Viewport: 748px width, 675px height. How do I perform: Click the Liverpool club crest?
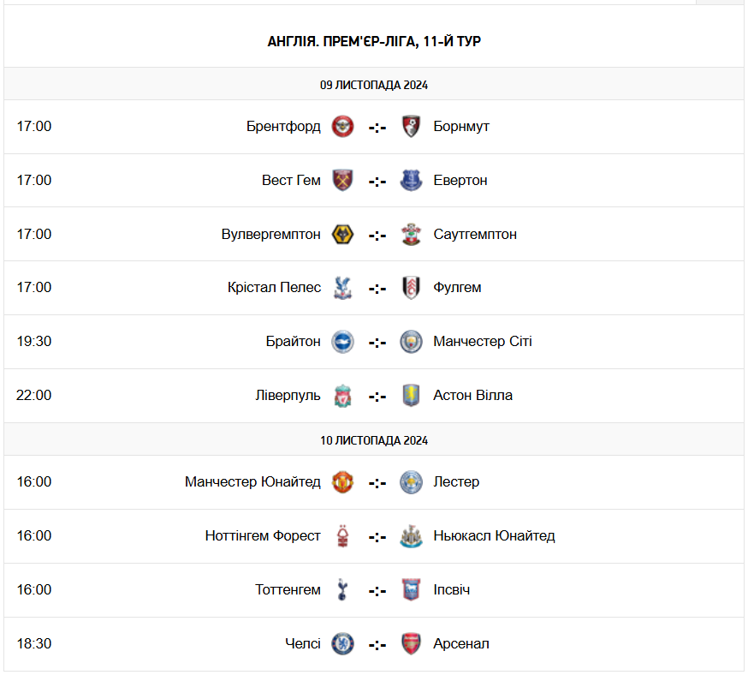click(343, 396)
